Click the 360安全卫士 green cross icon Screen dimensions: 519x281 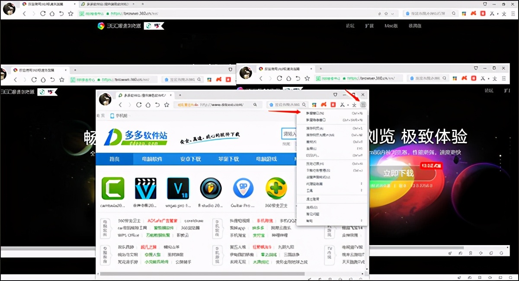point(276,188)
